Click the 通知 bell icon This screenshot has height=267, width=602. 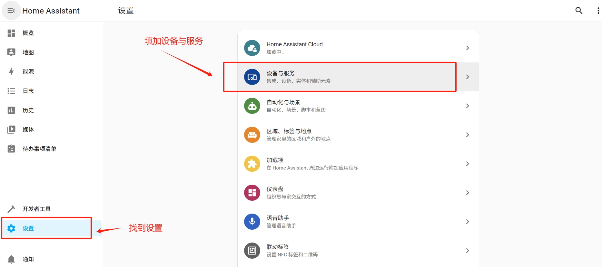coord(11,259)
